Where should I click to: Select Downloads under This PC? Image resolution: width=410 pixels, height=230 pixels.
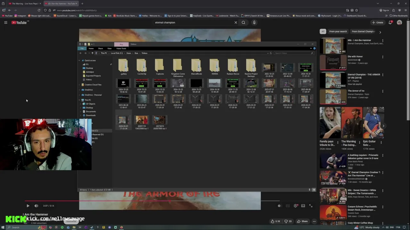click(91, 115)
